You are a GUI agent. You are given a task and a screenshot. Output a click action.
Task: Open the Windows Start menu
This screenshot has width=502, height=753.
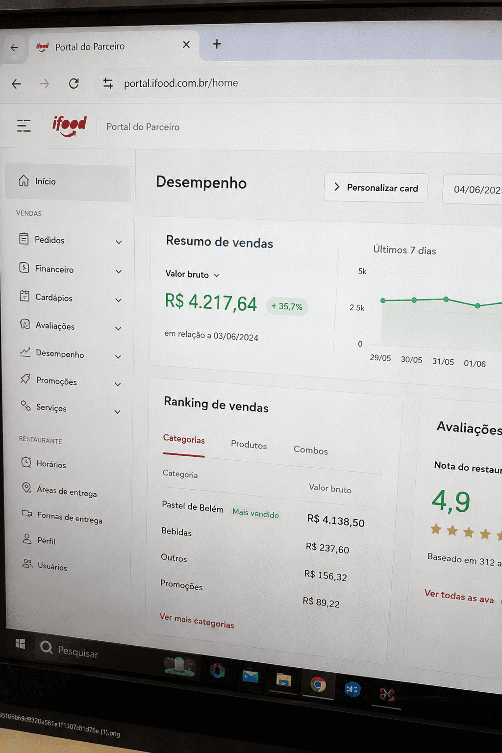[x=20, y=644]
